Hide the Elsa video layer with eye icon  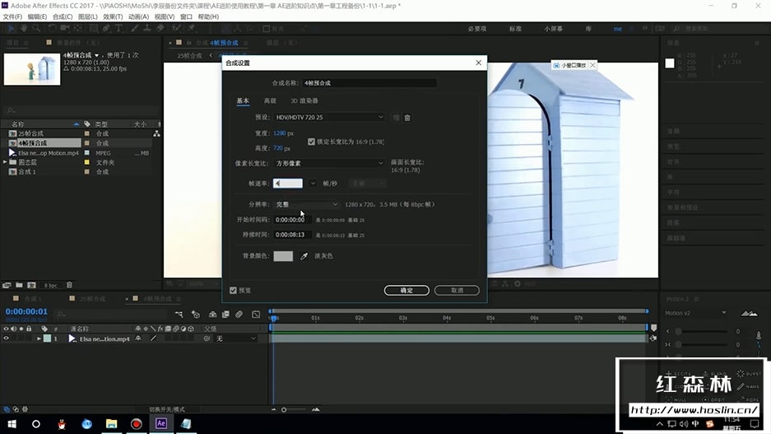[7, 338]
